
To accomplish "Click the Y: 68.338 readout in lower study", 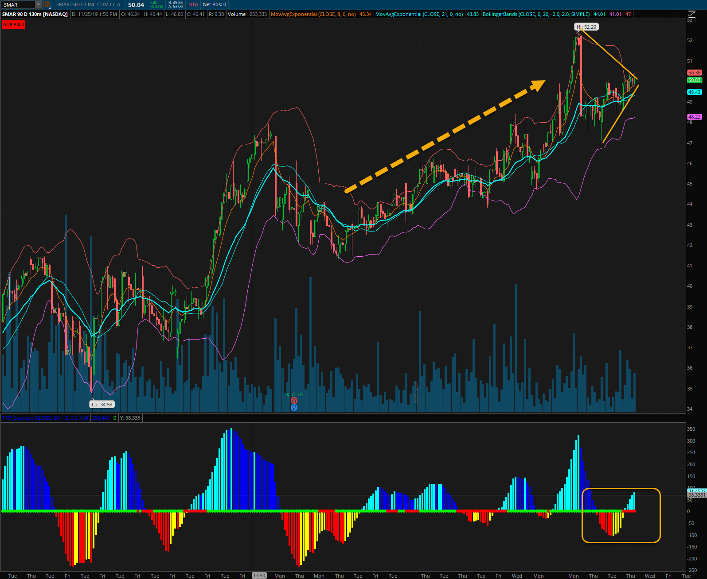I will [x=130, y=418].
